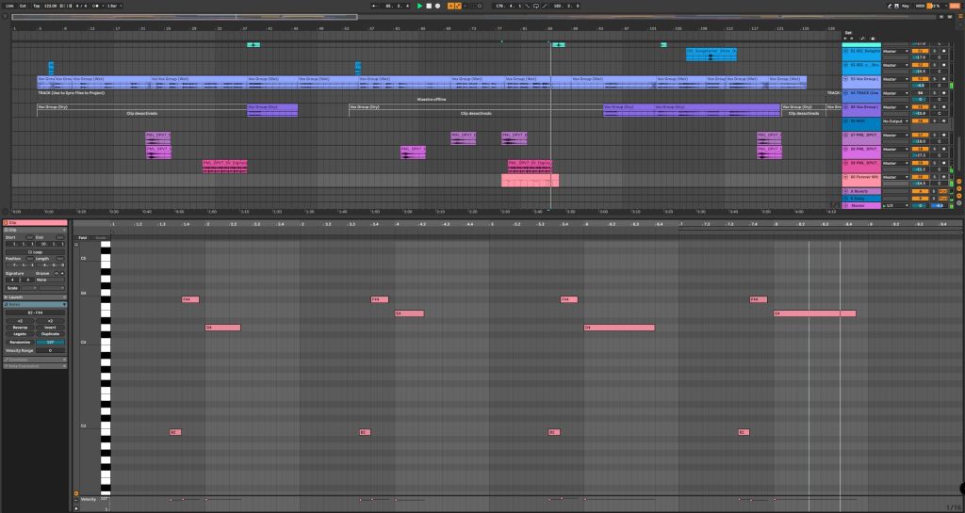This screenshot has height=513, width=965.
Task: Click the Duplicate notes button
Action: click(x=50, y=333)
